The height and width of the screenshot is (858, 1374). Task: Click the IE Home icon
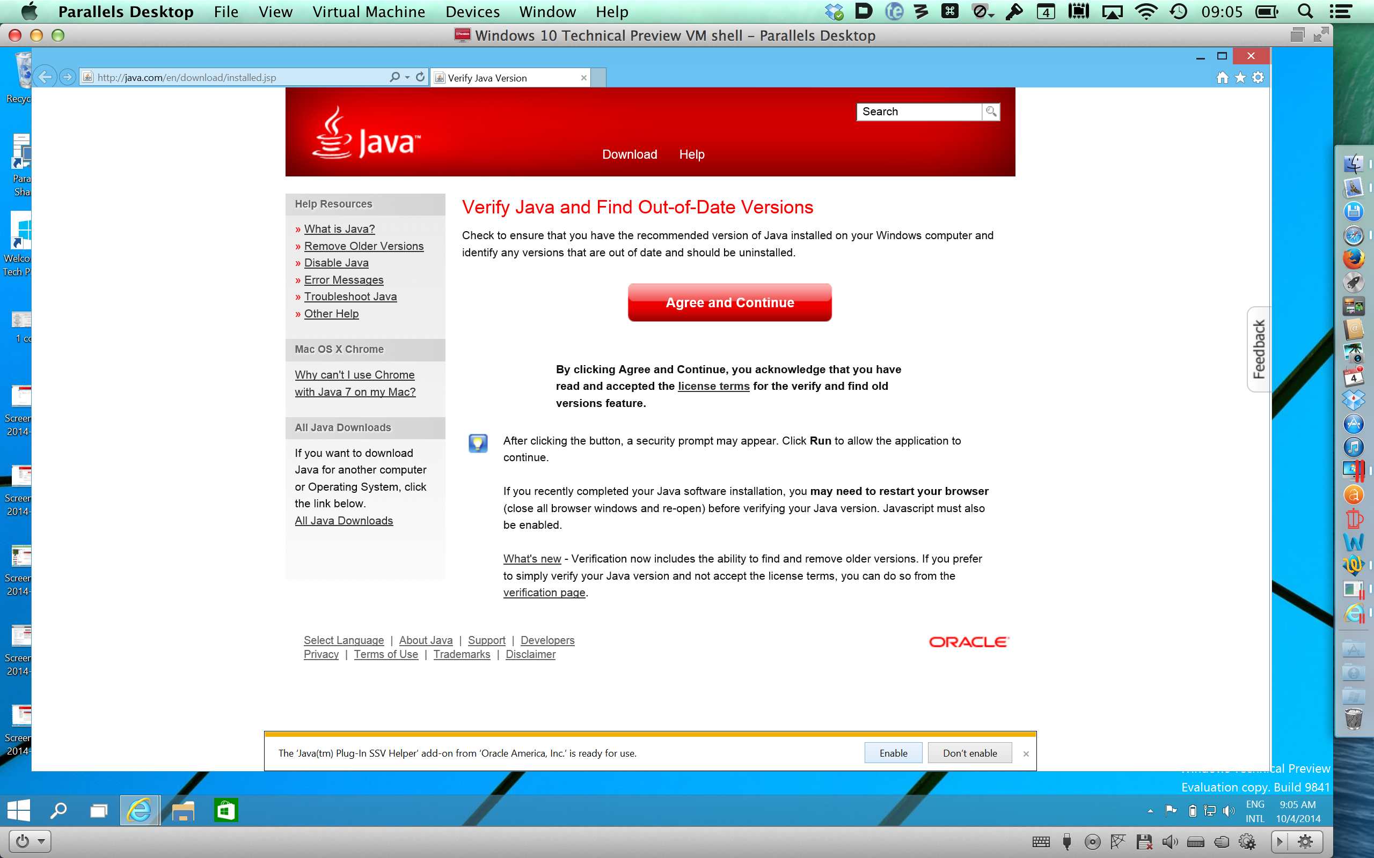1222,77
